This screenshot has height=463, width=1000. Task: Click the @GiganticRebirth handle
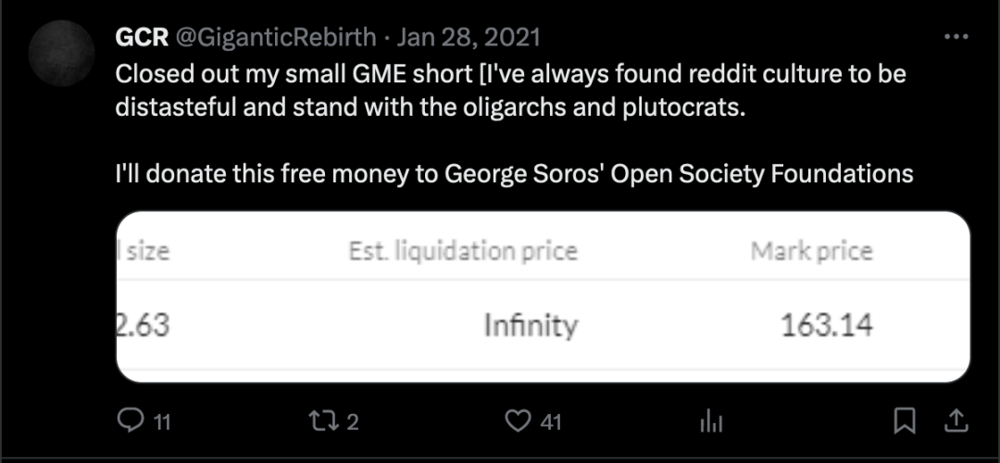coord(275,37)
